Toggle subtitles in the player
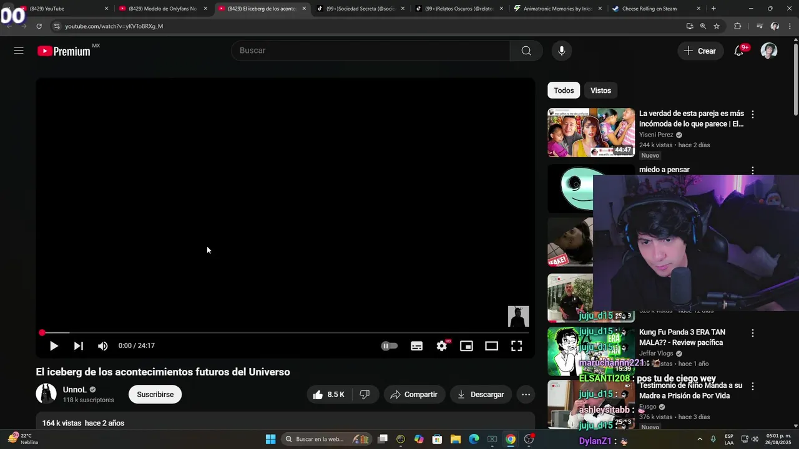Image resolution: width=799 pixels, height=449 pixels. coord(416,345)
